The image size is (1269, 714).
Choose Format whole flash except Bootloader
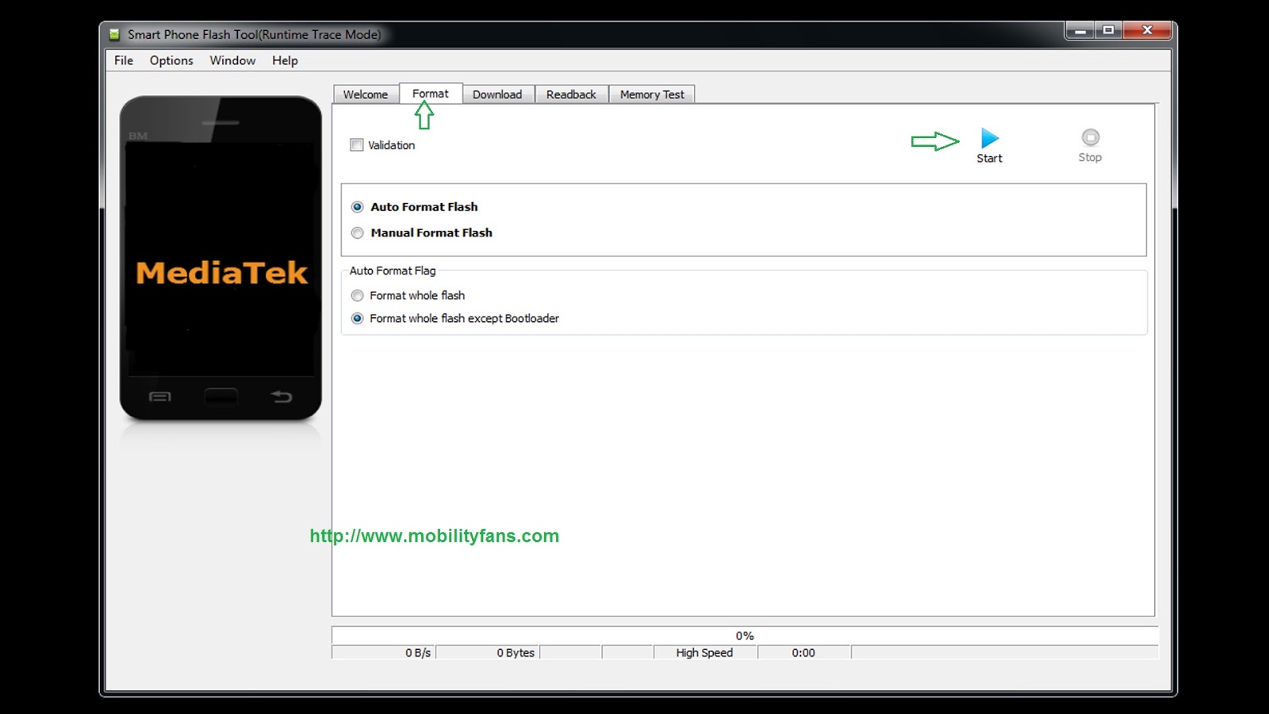(357, 318)
